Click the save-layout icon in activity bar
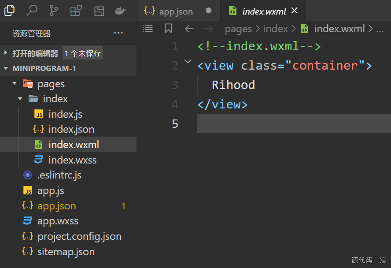 [99, 11]
